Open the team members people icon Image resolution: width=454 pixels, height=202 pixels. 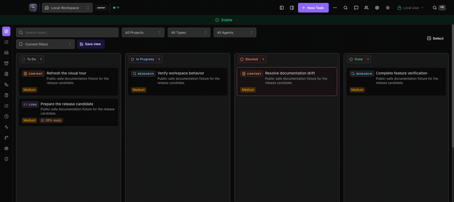point(366,8)
